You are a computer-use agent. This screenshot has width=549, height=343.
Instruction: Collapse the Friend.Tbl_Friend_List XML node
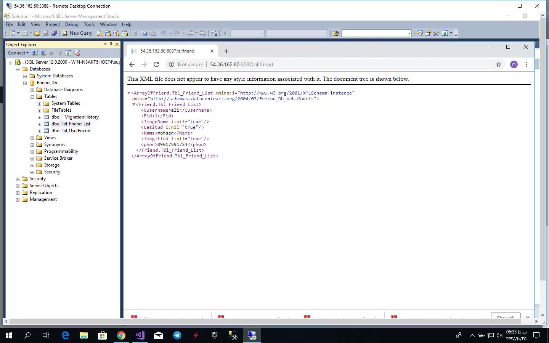[x=134, y=104]
